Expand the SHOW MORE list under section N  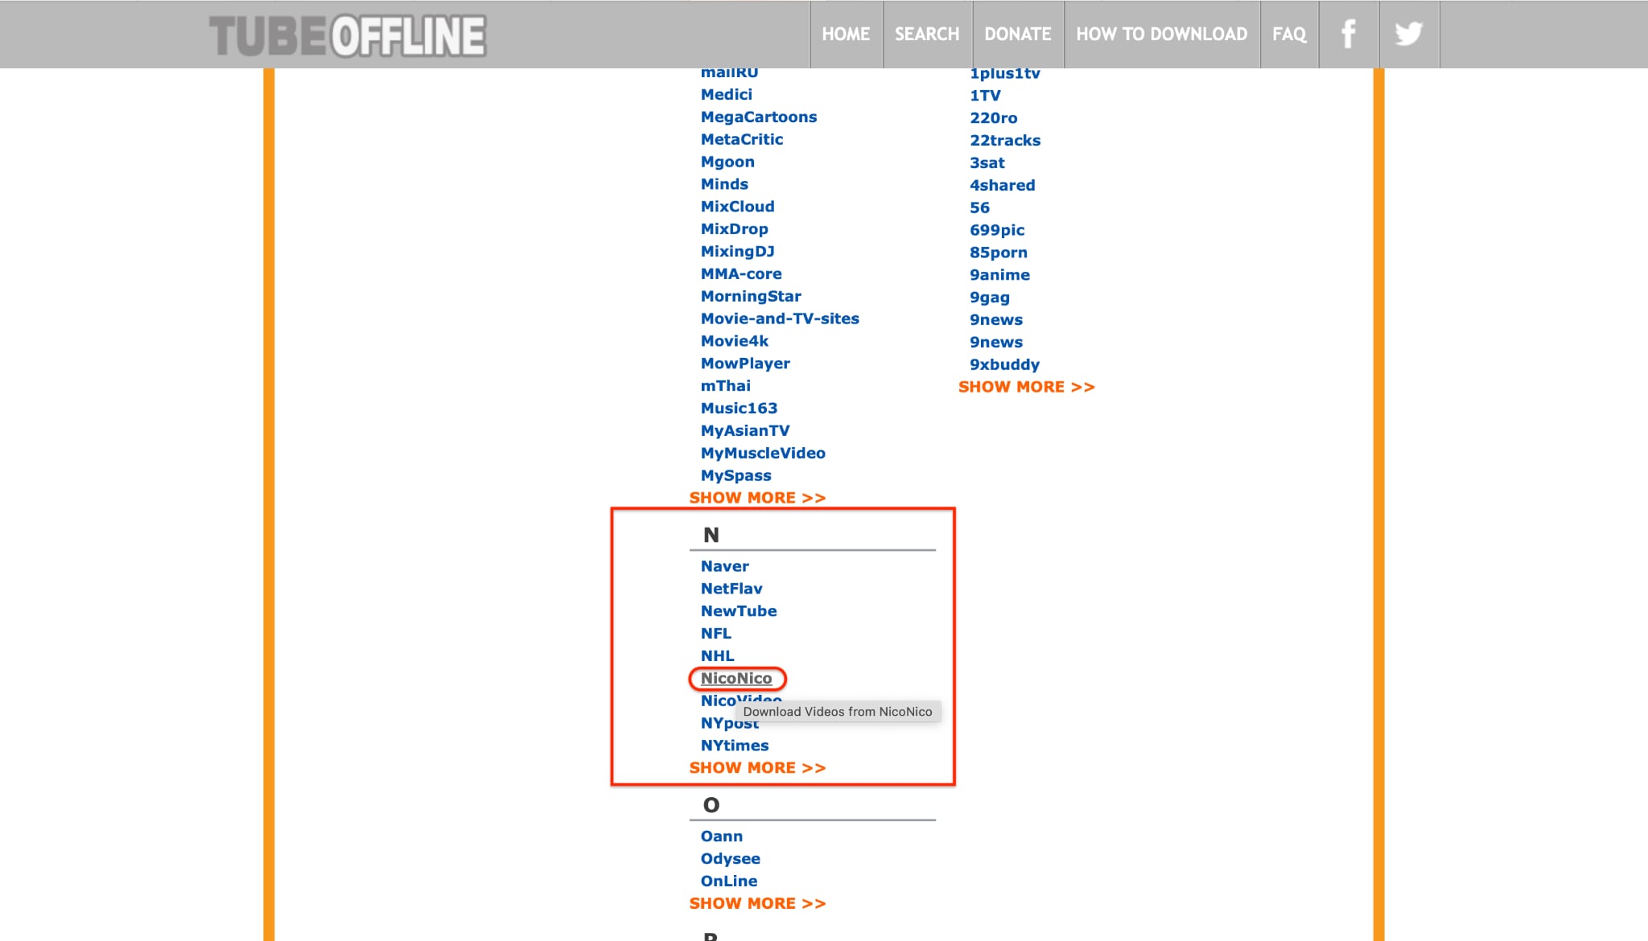pos(756,767)
